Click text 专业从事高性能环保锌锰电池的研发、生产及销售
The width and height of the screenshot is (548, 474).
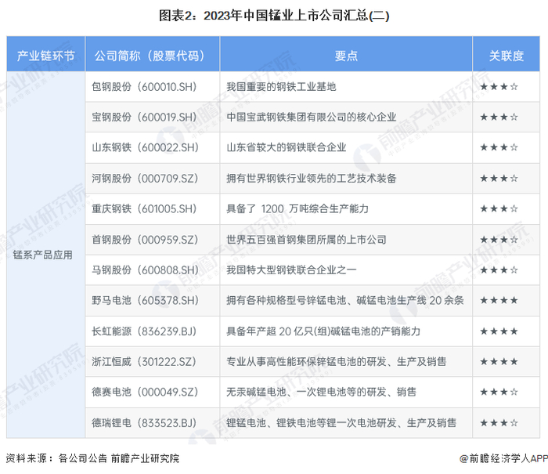pos(336,361)
